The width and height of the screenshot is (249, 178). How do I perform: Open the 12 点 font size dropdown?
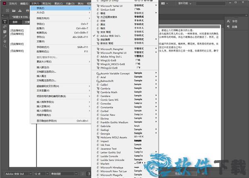[x=47, y=174]
